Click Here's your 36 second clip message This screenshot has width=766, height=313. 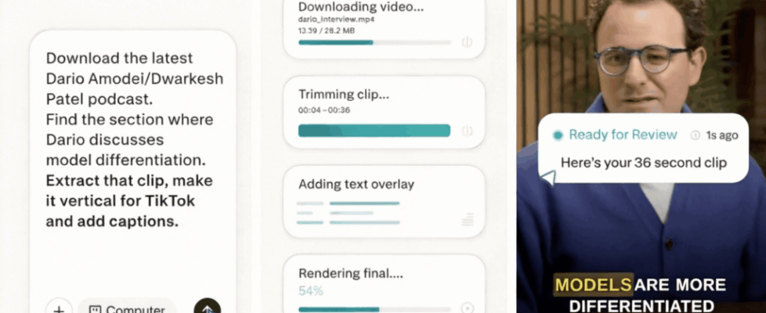(x=643, y=163)
